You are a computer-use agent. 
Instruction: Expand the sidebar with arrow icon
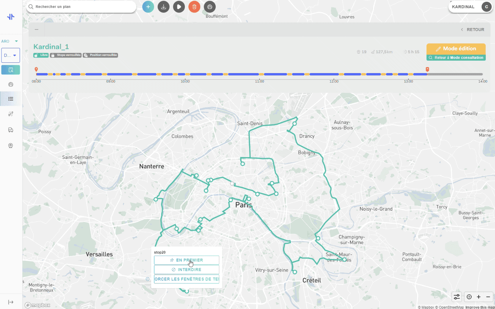[11, 302]
